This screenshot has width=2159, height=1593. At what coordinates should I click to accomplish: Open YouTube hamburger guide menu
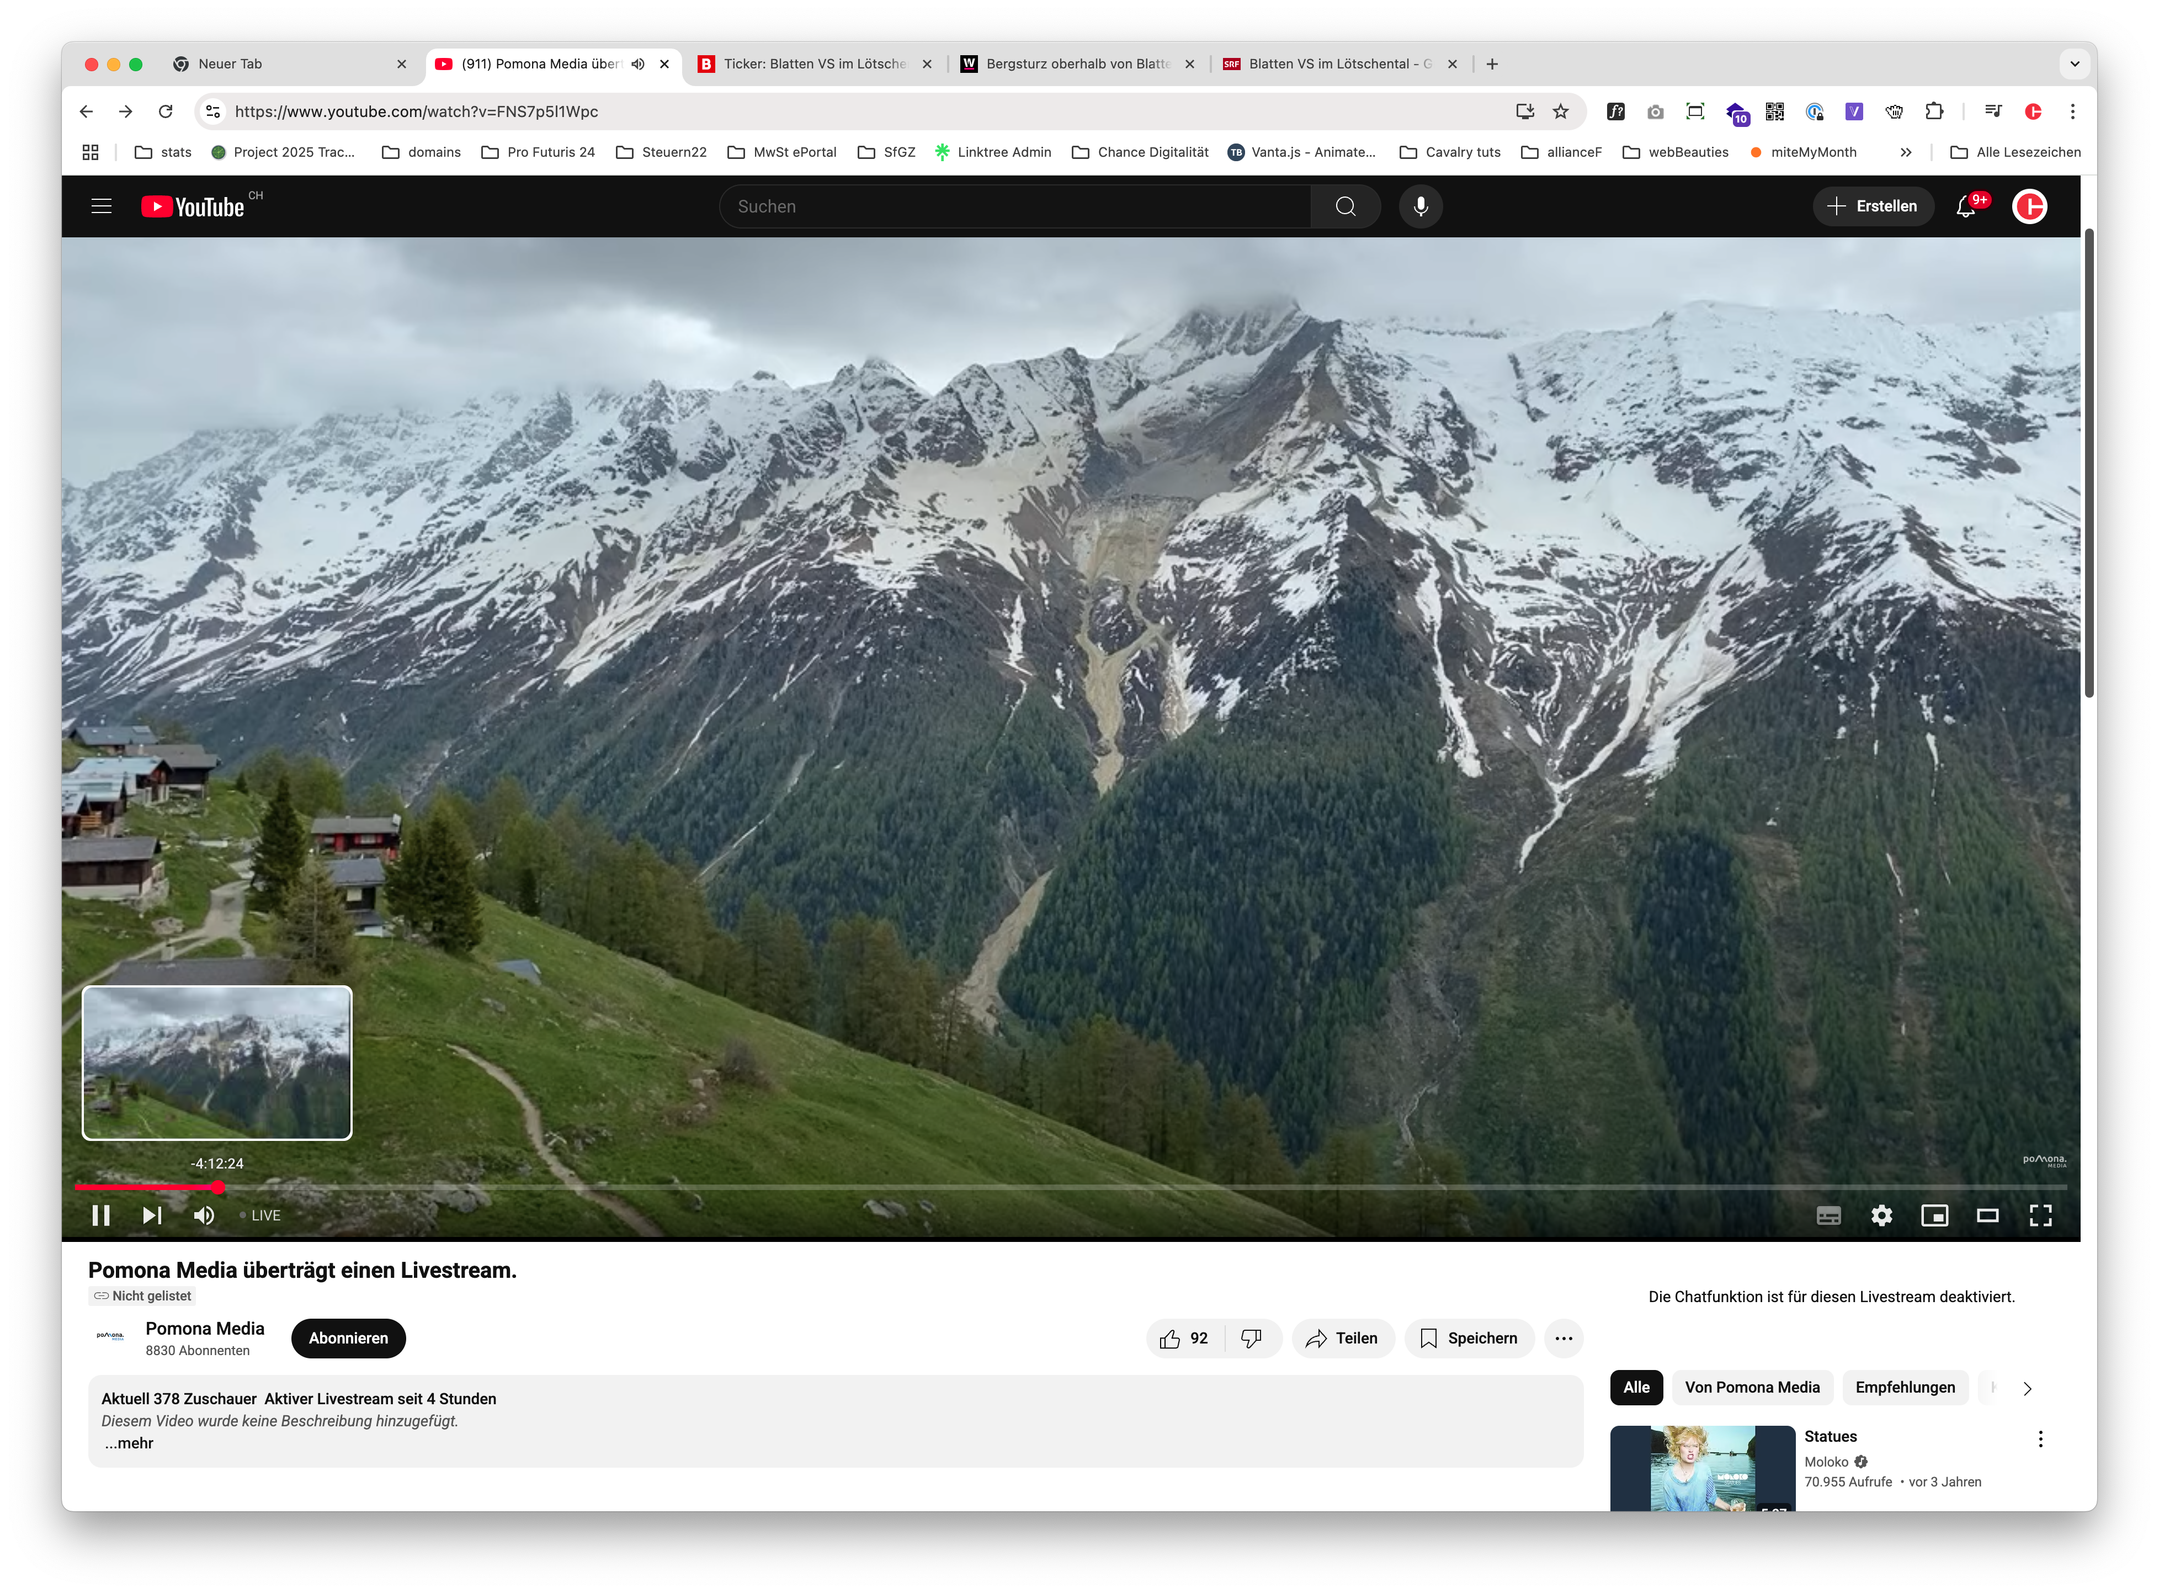coord(101,206)
